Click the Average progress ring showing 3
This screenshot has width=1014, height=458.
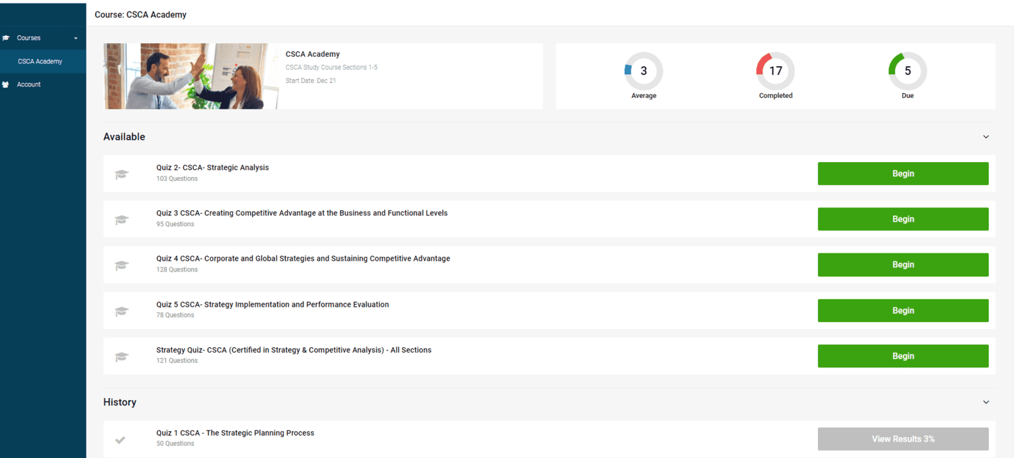[x=644, y=71]
